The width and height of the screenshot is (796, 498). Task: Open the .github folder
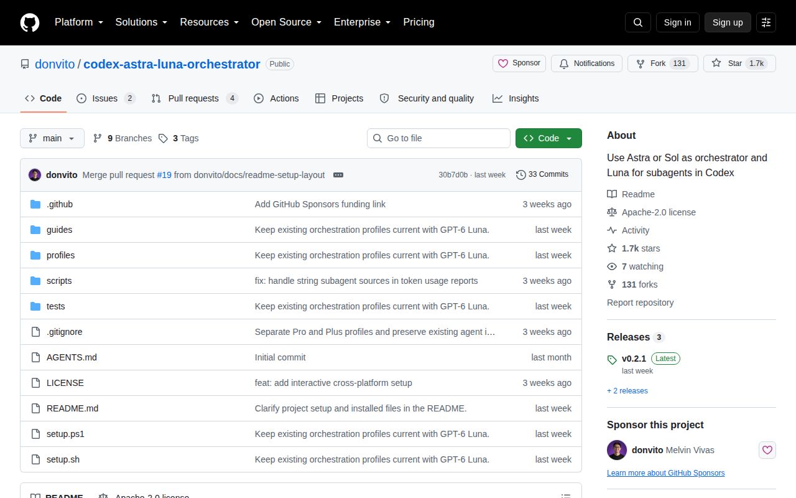(60, 204)
